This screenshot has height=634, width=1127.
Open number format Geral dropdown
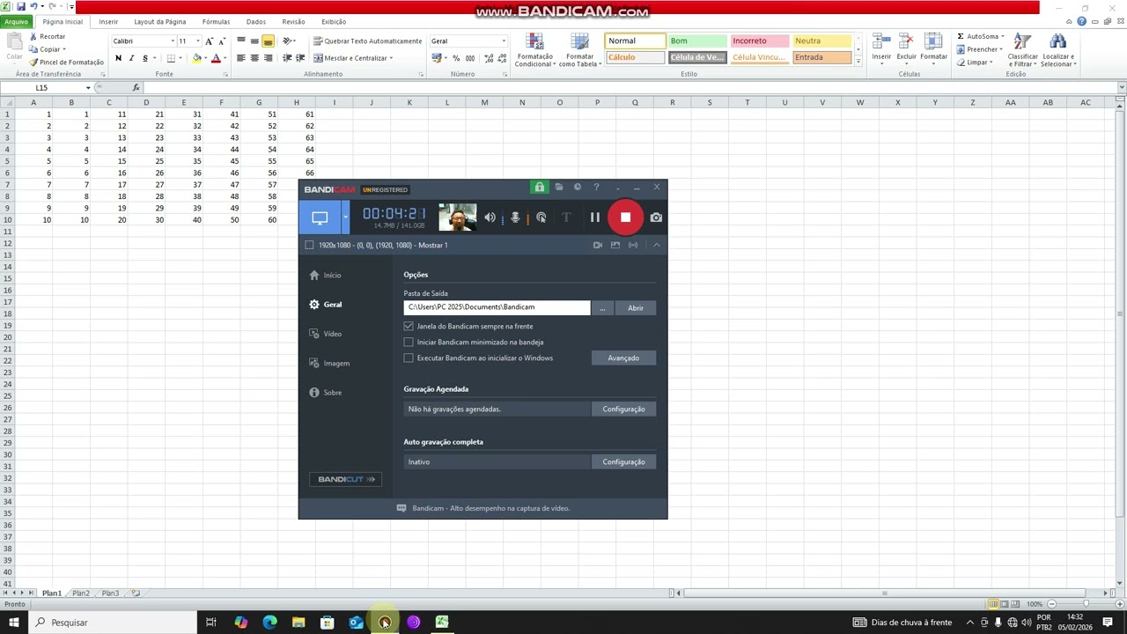click(x=504, y=41)
